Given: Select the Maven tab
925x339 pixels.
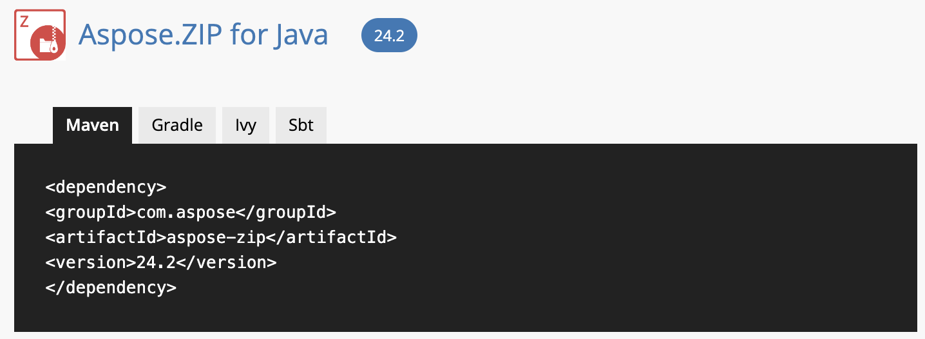Looking at the screenshot, I should [92, 125].
